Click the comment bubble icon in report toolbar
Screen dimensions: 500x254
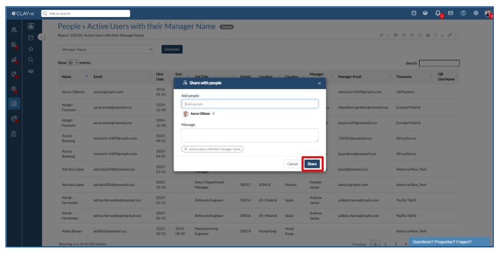coord(381,35)
